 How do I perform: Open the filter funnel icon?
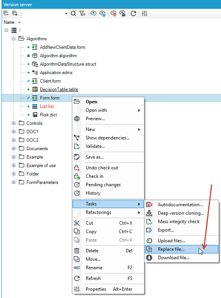coord(82,13)
